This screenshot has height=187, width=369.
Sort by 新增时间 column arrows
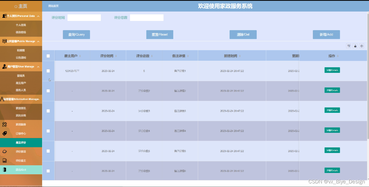240,56
